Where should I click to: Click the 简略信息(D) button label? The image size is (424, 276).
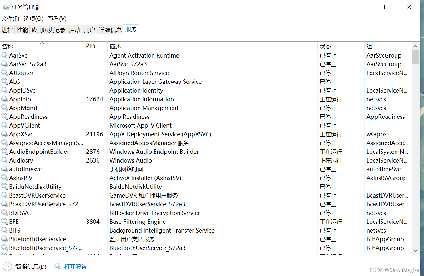[31, 267]
